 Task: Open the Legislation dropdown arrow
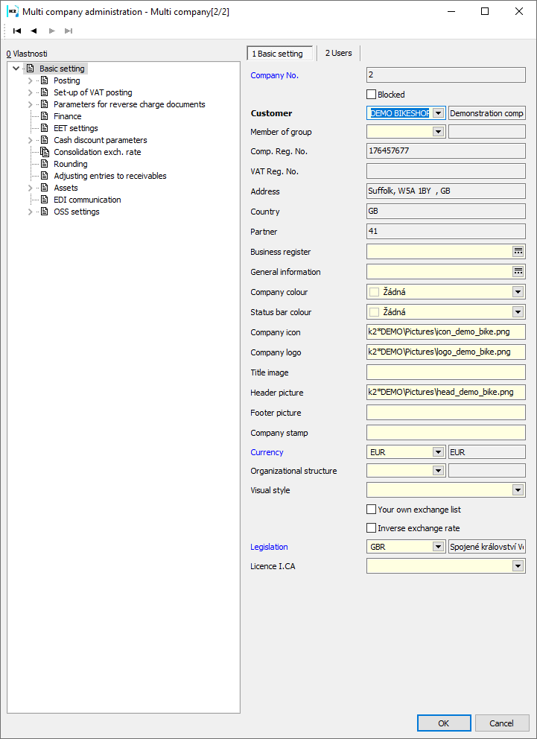[439, 547]
